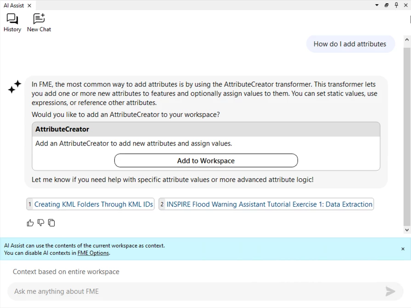Viewport: 411px width, 308px height.
Task: Click the Ask me anything input field
Action: [x=193, y=291]
